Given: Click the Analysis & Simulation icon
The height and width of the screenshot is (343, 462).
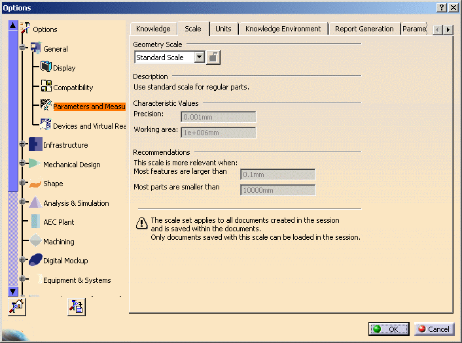Looking at the screenshot, I should [35, 203].
